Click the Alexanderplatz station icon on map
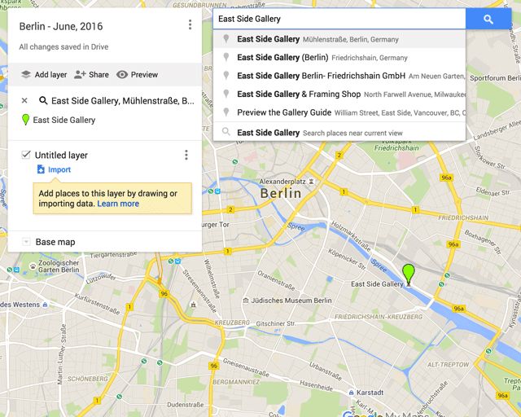The width and height of the screenshot is (521, 417). [x=311, y=182]
